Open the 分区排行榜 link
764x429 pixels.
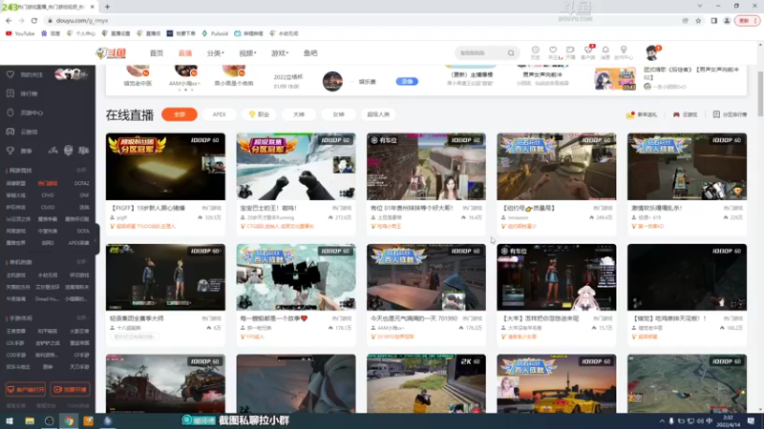click(x=730, y=114)
